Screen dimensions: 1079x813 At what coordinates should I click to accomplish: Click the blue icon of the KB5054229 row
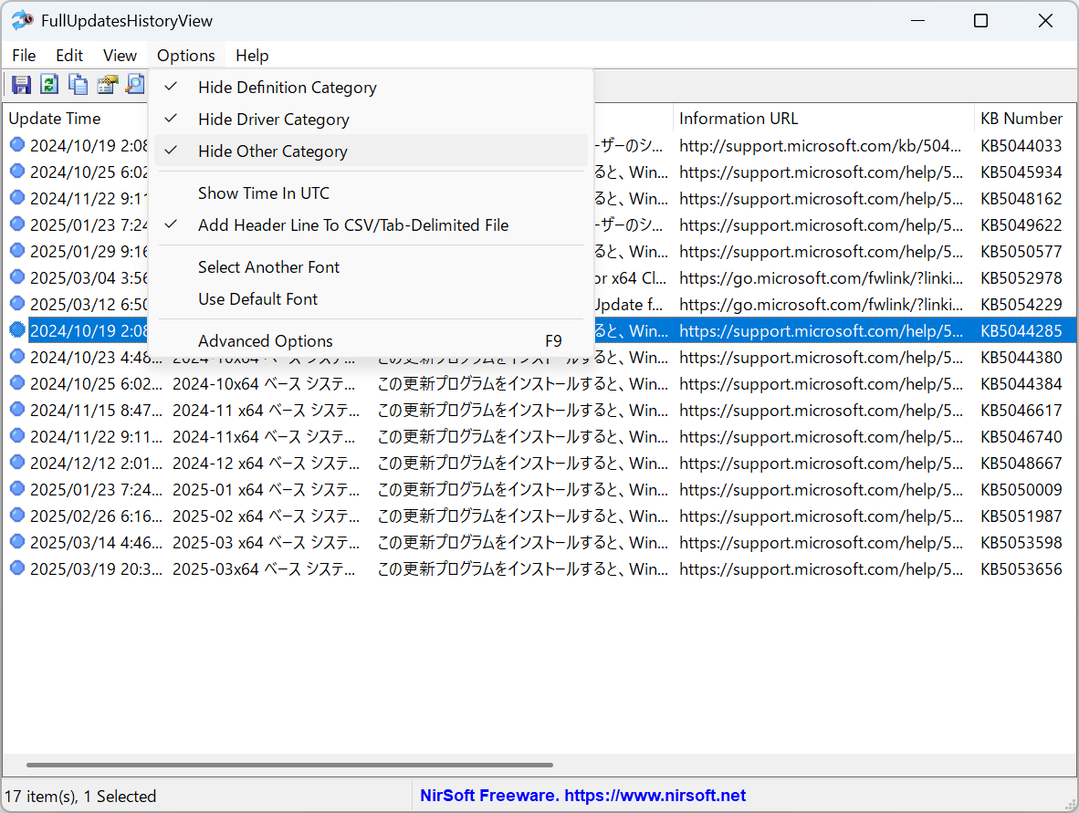click(x=17, y=304)
